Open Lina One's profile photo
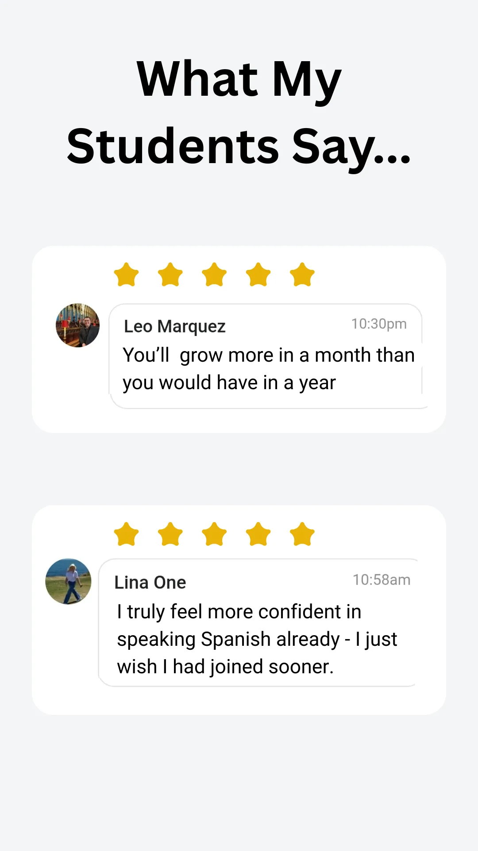This screenshot has width=478, height=851. click(x=68, y=581)
